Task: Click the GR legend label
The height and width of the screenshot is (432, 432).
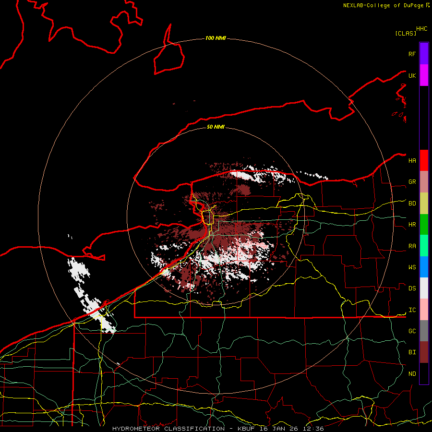Action: point(412,182)
